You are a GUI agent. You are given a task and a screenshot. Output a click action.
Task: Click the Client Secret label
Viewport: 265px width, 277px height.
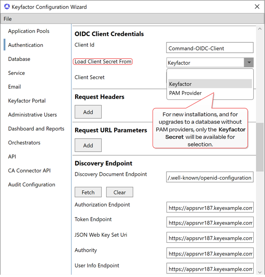(x=90, y=77)
